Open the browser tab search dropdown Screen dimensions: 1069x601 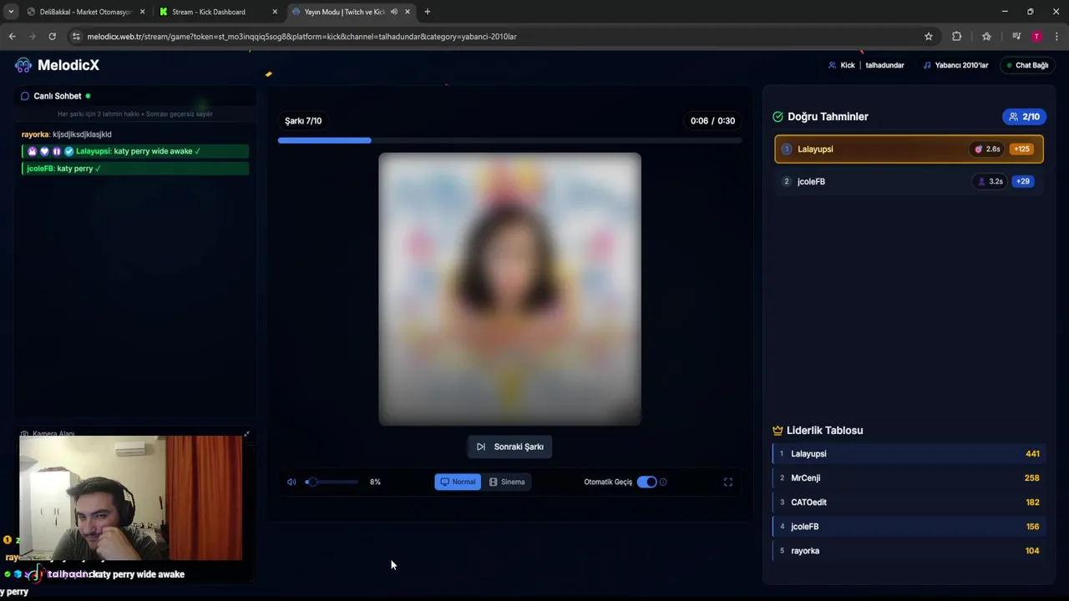pyautogui.click(x=11, y=12)
